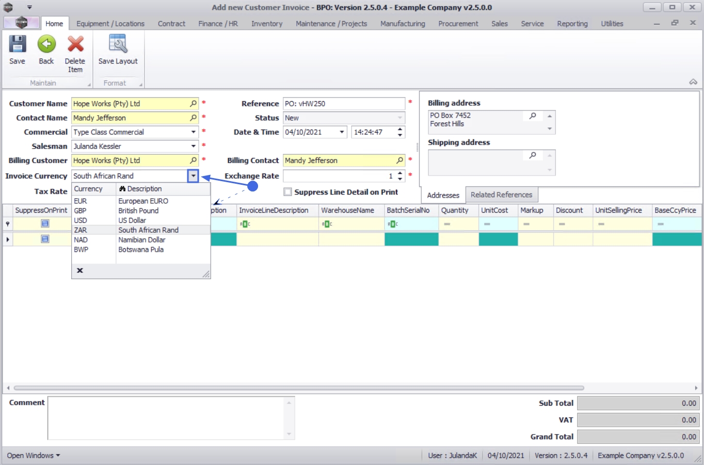Image resolution: width=704 pixels, height=465 pixels.
Task: Open the application logo menu button
Action: tap(21, 23)
